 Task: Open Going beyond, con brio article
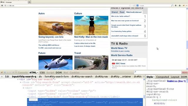point(51,37)
